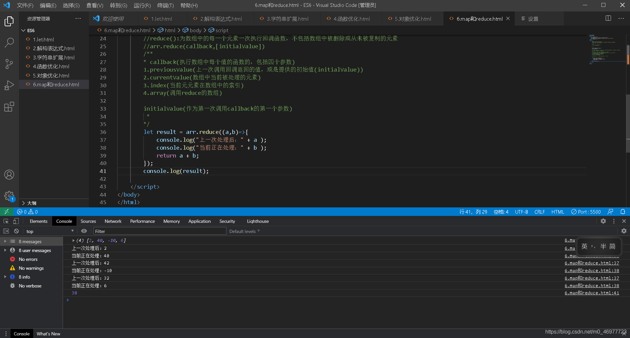
Task: Open the Accounts icon in activity bar
Action: 9,175
